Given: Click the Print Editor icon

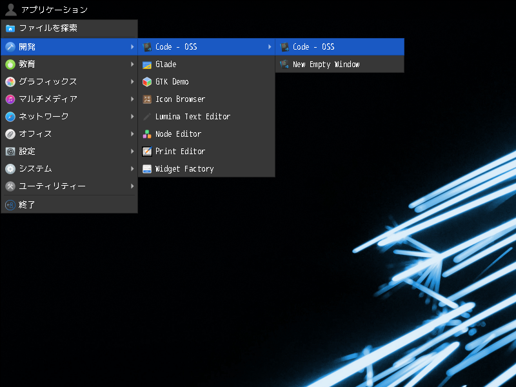Looking at the screenshot, I should 147,152.
